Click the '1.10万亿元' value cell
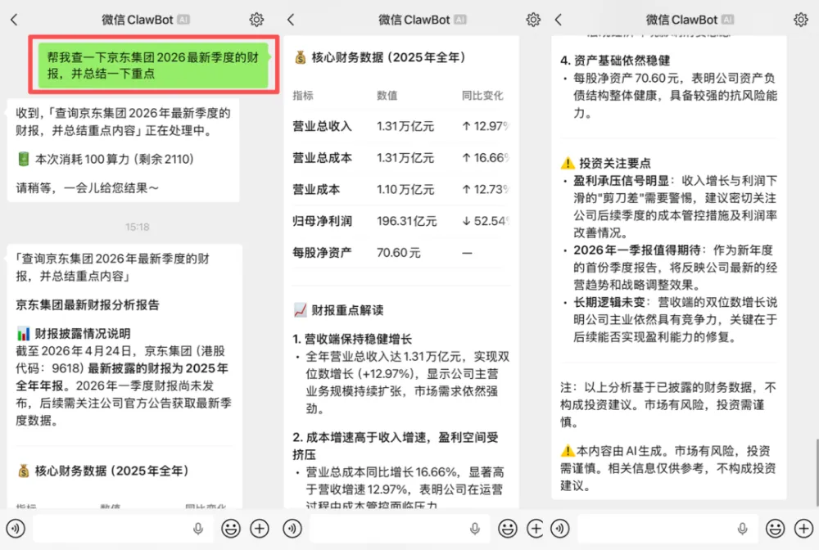This screenshot has width=819, height=550. pyautogui.click(x=405, y=189)
